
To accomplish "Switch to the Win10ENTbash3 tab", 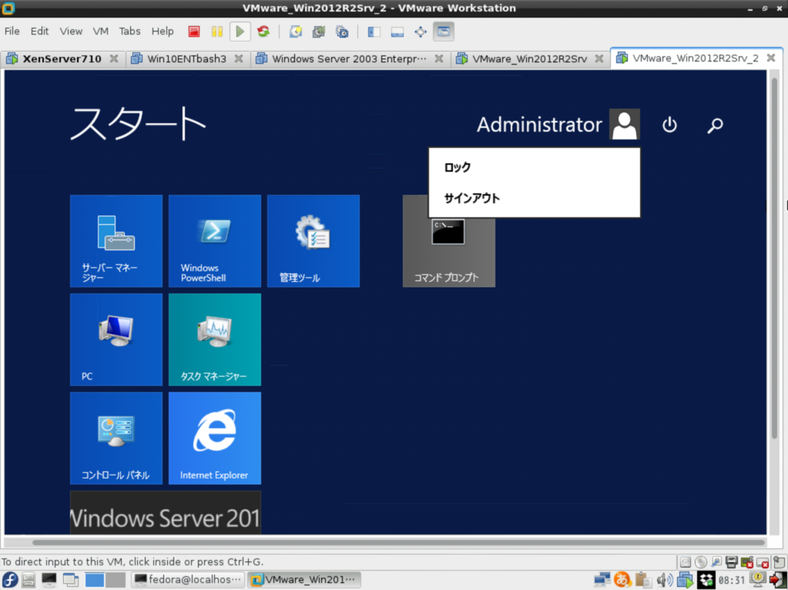I will pos(186,58).
